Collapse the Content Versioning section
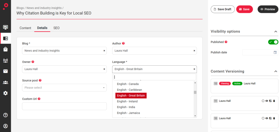The height and width of the screenshot is (132, 280). [276, 71]
